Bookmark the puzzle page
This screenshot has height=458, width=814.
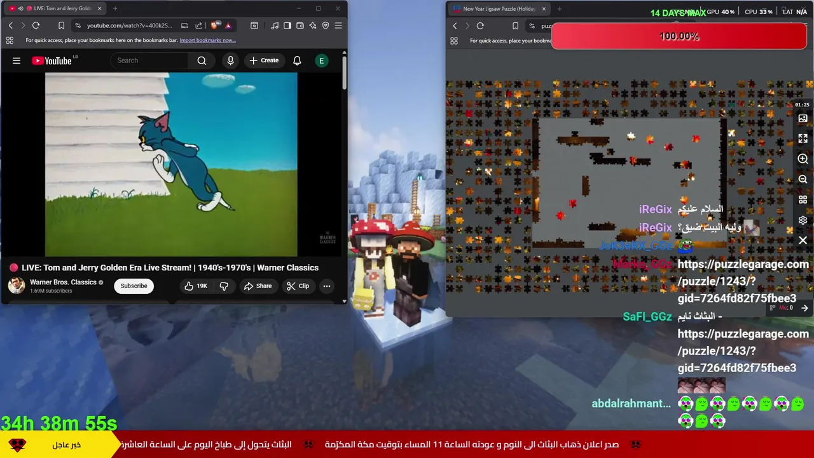[515, 26]
